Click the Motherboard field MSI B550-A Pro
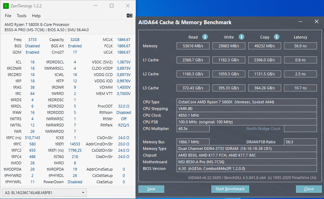The width and height of the screenshot is (324, 199). click(247, 162)
